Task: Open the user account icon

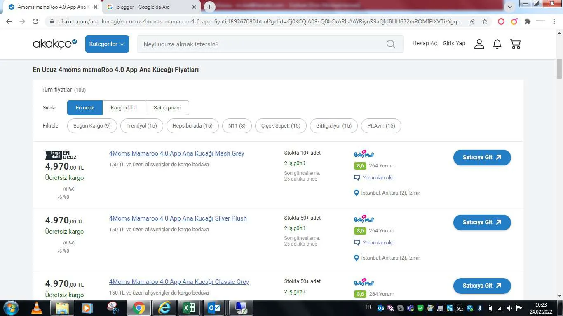Action: 479,44
